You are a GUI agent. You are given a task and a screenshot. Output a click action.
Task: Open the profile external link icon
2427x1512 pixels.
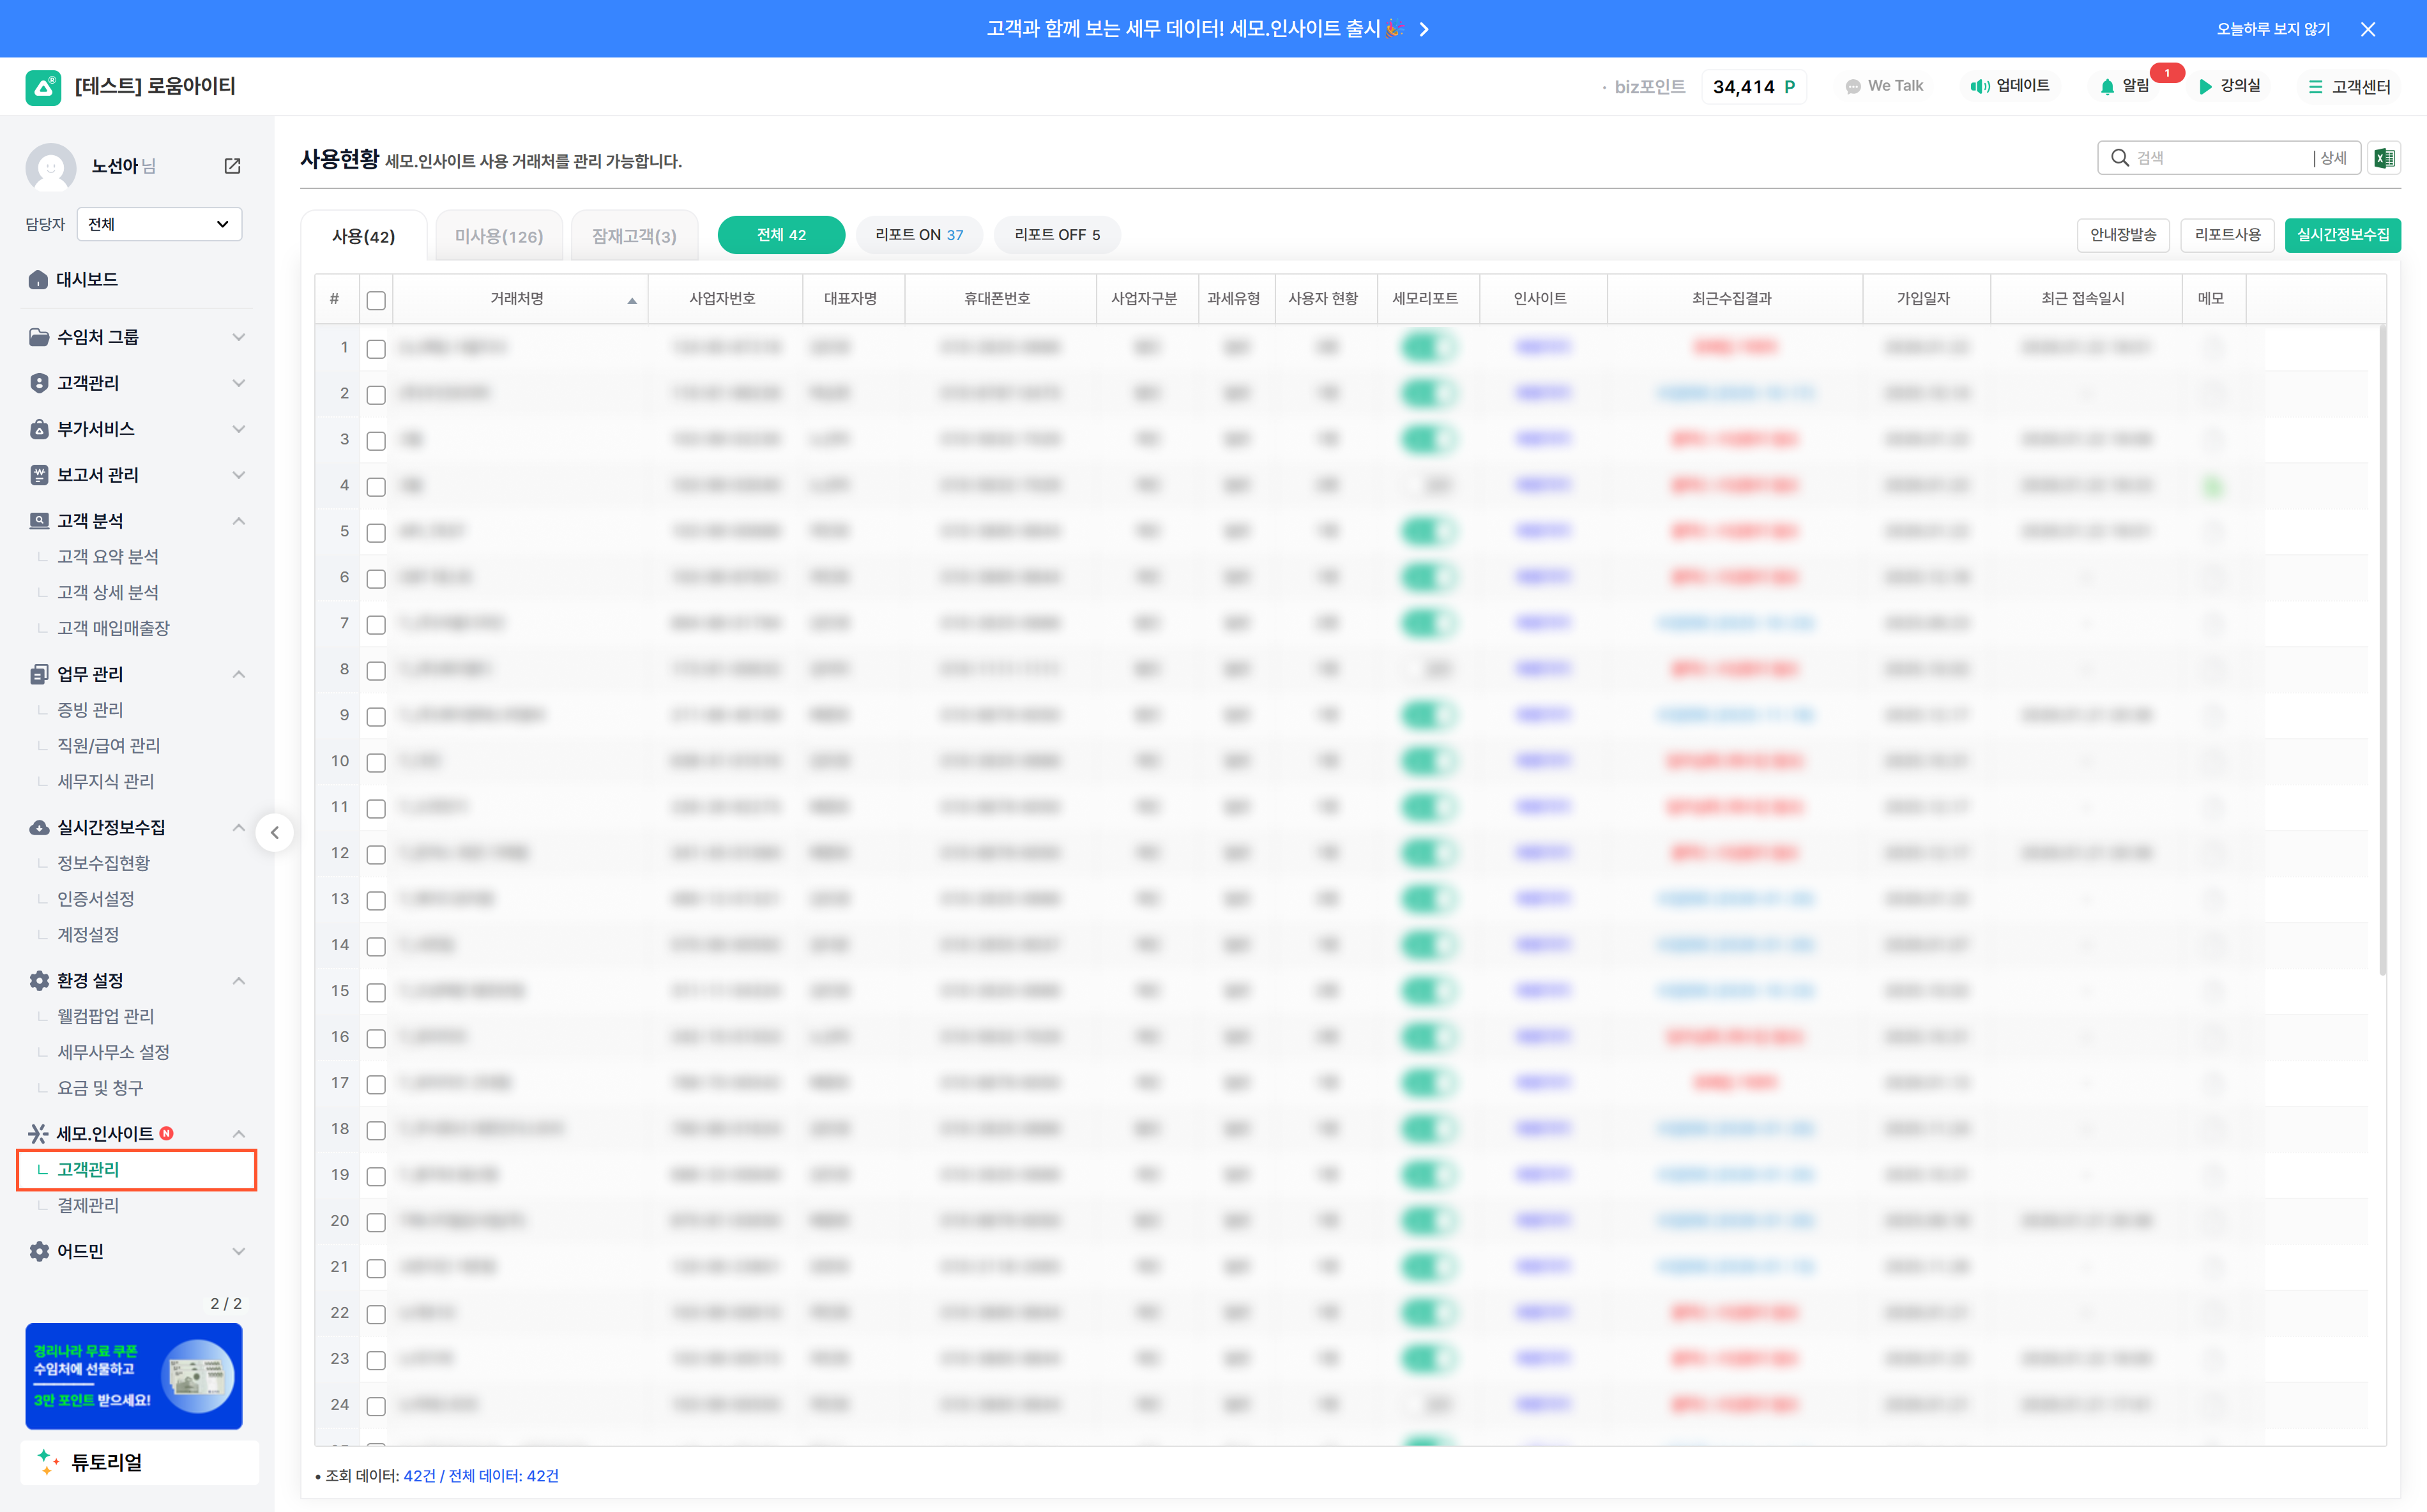coord(232,166)
